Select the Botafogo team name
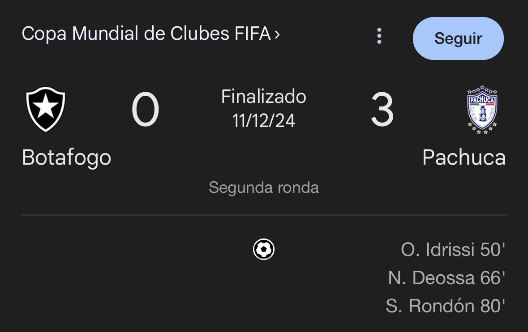The height and width of the screenshot is (332, 528). [67, 157]
